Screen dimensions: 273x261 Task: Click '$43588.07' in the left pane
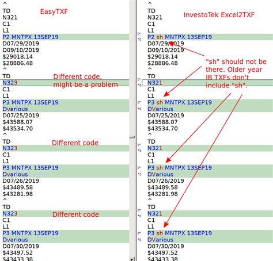point(17,122)
